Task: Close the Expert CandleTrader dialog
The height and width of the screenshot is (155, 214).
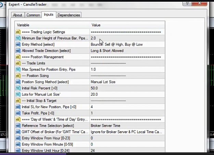Action: [x=199, y=3]
